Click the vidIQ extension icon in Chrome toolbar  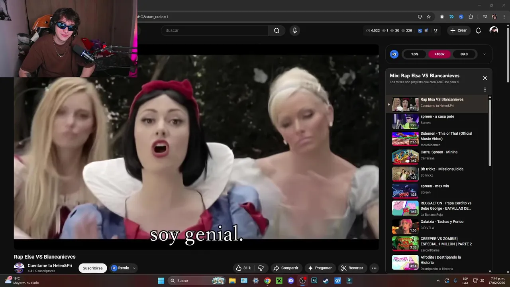click(x=461, y=17)
